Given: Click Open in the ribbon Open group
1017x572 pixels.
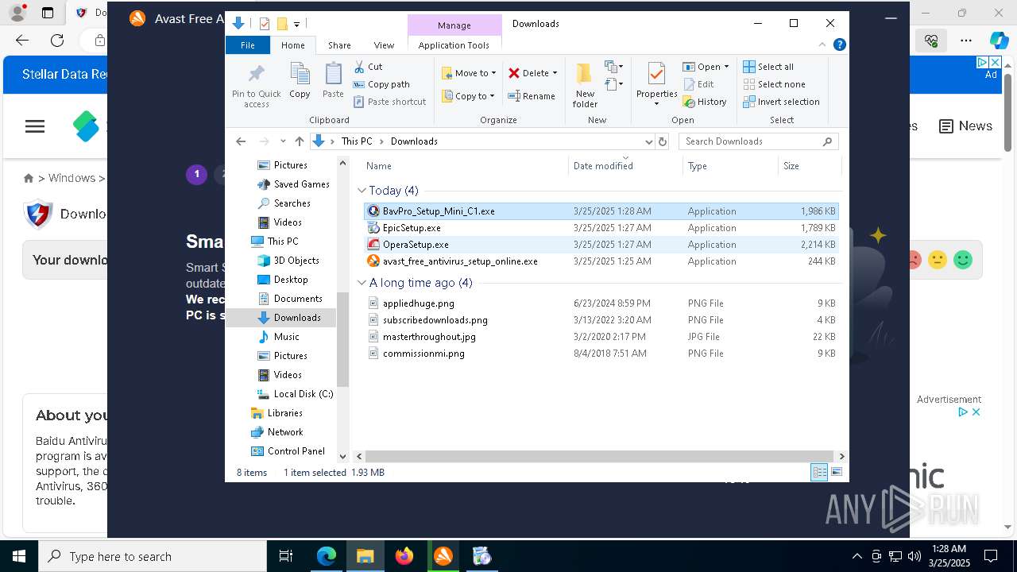Looking at the screenshot, I should (x=702, y=67).
